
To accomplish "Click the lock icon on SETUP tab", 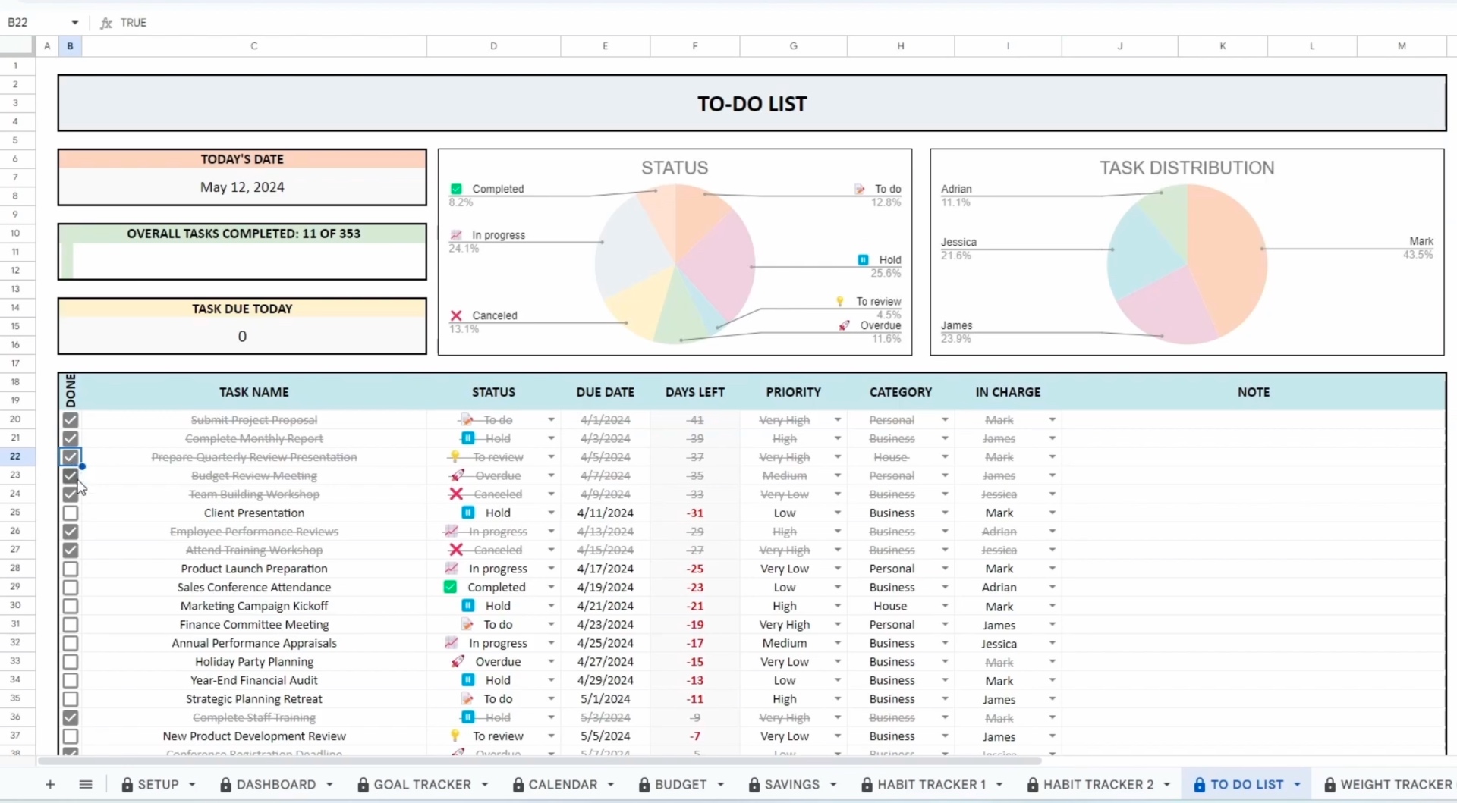I will pos(127,785).
